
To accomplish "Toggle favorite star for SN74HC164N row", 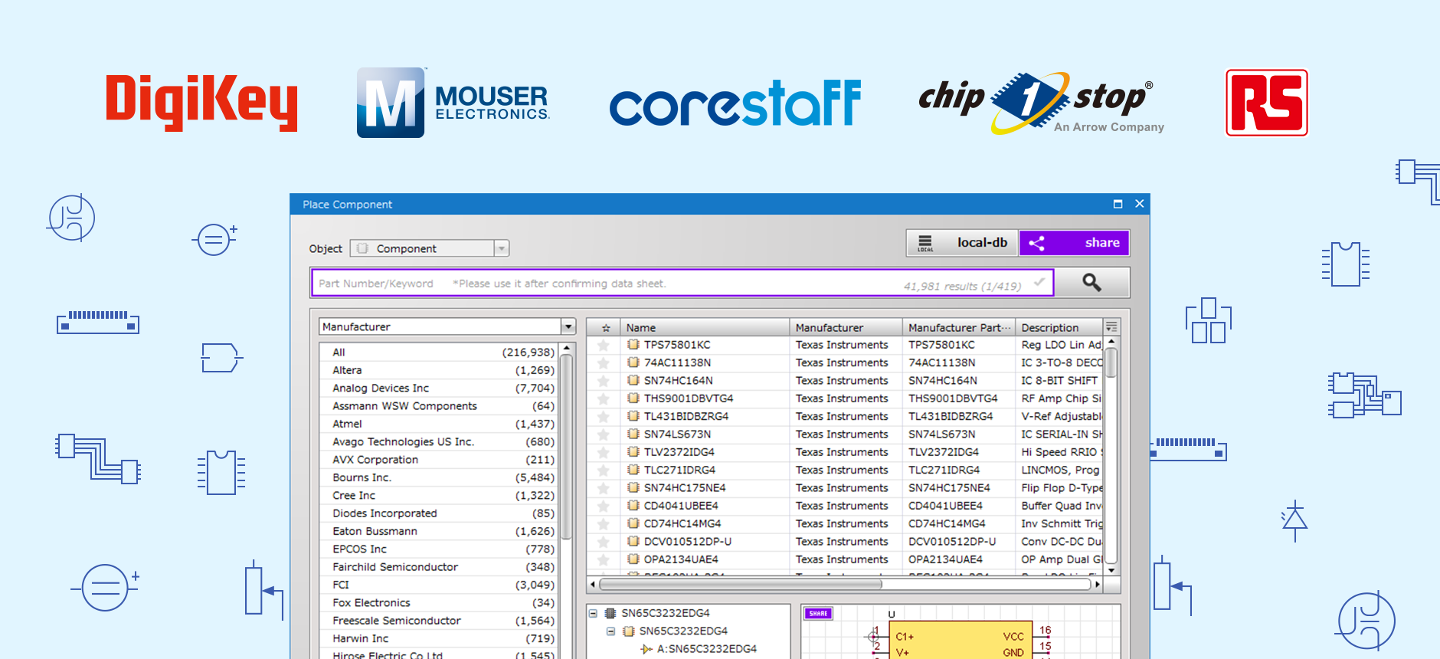I will (x=604, y=381).
